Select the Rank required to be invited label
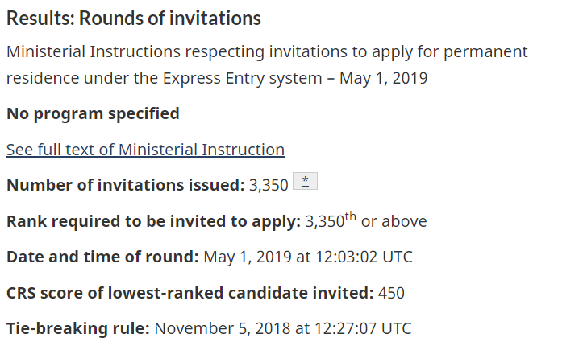Image resolution: width=579 pixels, height=346 pixels. tap(153, 221)
